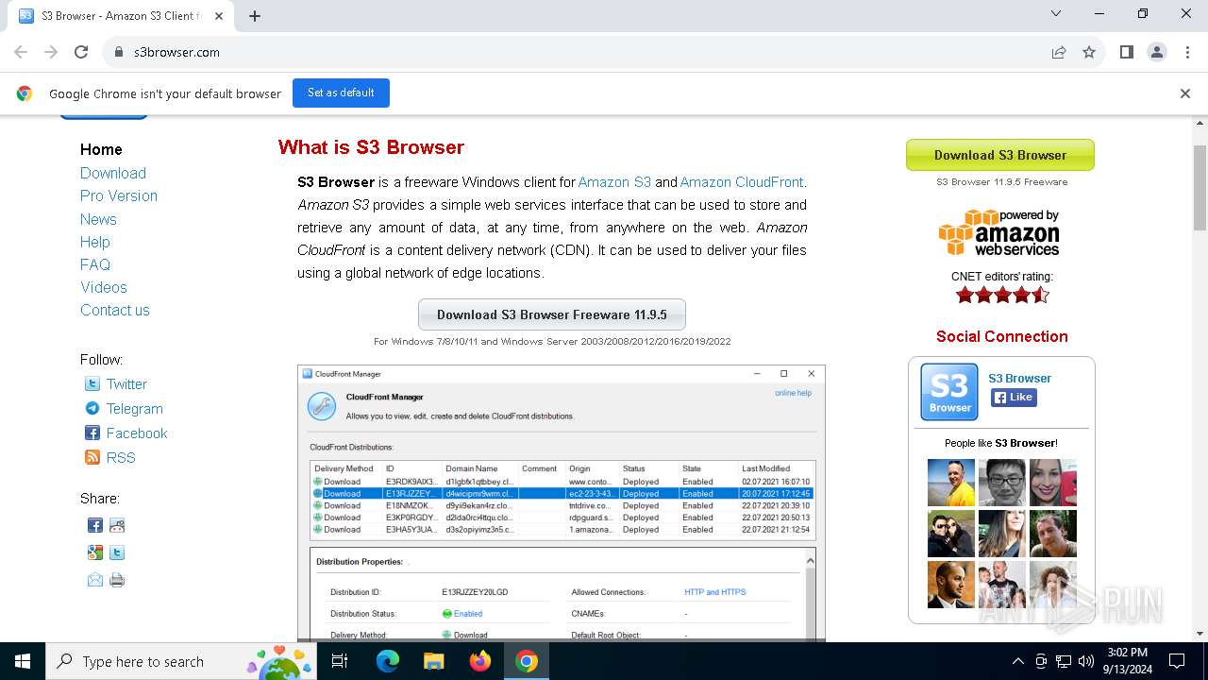Open Task View on the taskbar
This screenshot has width=1208, height=680.
pyautogui.click(x=340, y=661)
